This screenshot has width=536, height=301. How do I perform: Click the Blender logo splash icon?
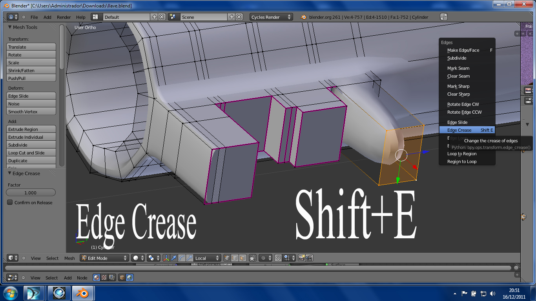click(x=303, y=17)
